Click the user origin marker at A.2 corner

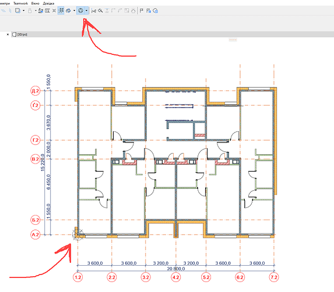[78, 235]
